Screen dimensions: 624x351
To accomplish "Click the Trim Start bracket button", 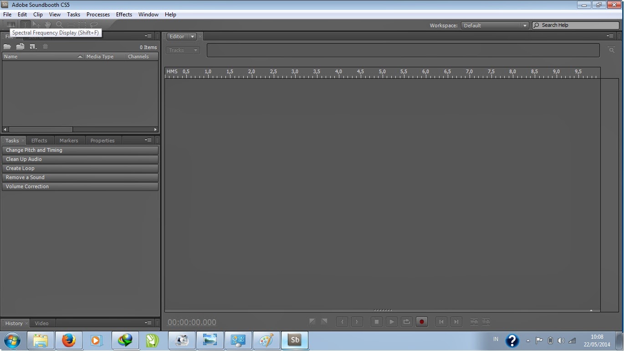I will [342, 322].
